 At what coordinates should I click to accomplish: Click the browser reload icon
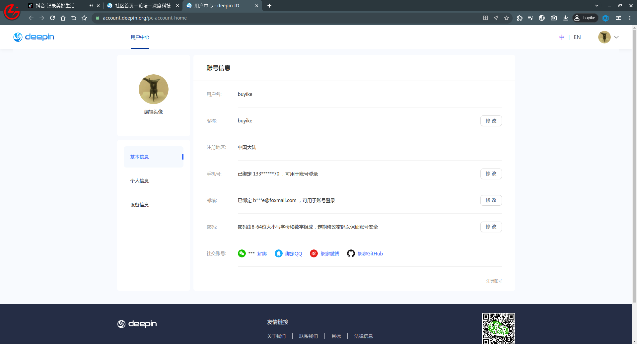point(52,18)
